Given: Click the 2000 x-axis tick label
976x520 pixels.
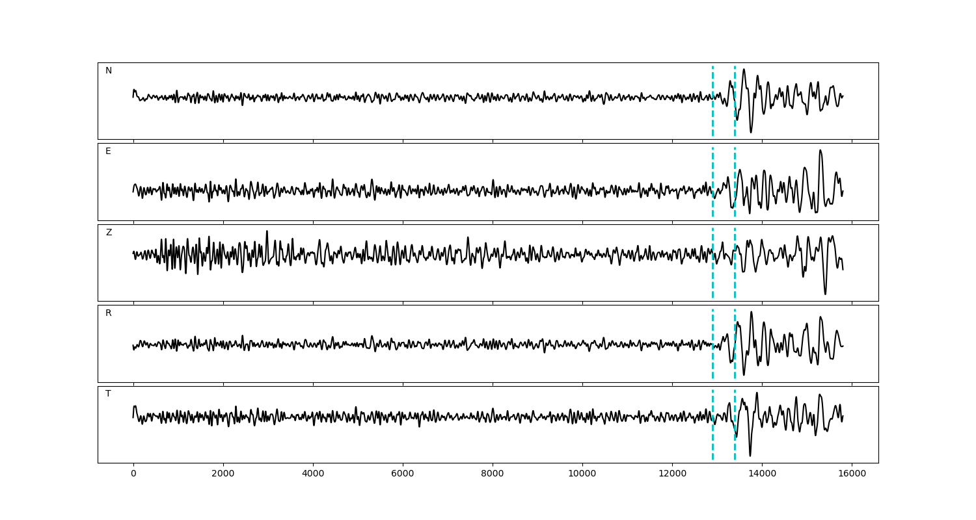Looking at the screenshot, I should (x=223, y=474).
